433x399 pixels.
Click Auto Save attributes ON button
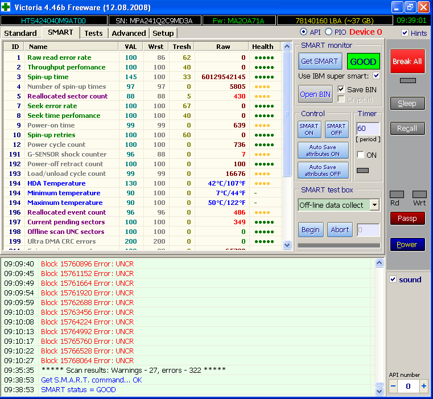tap(323, 151)
